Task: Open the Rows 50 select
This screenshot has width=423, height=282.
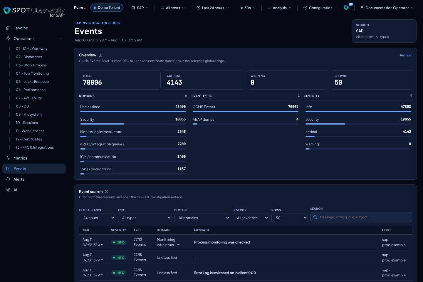Action: [x=290, y=218]
